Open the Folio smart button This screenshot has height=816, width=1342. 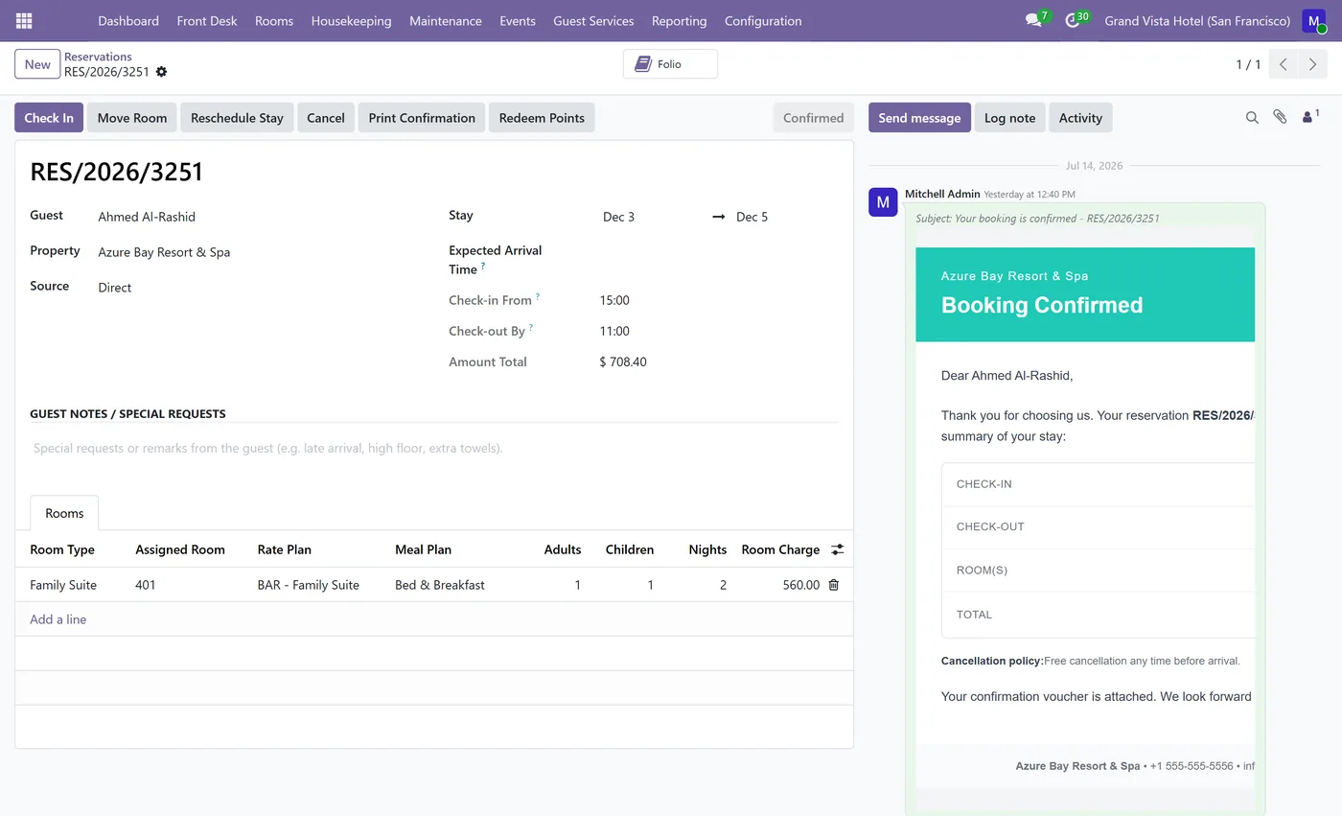(670, 64)
